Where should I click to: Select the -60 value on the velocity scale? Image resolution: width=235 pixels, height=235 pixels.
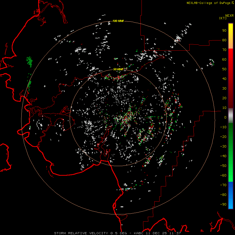tap(223, 175)
